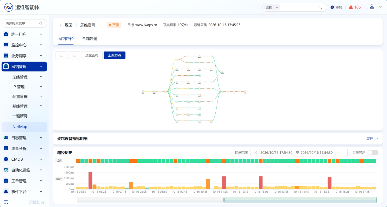Collapse the sidebar with the bottom menu icon
387x207 pixels.
click(6, 202)
